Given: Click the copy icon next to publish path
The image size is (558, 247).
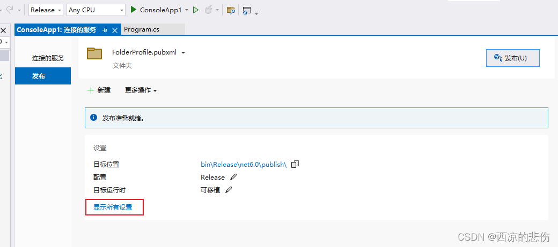Looking at the screenshot, I should [295, 164].
